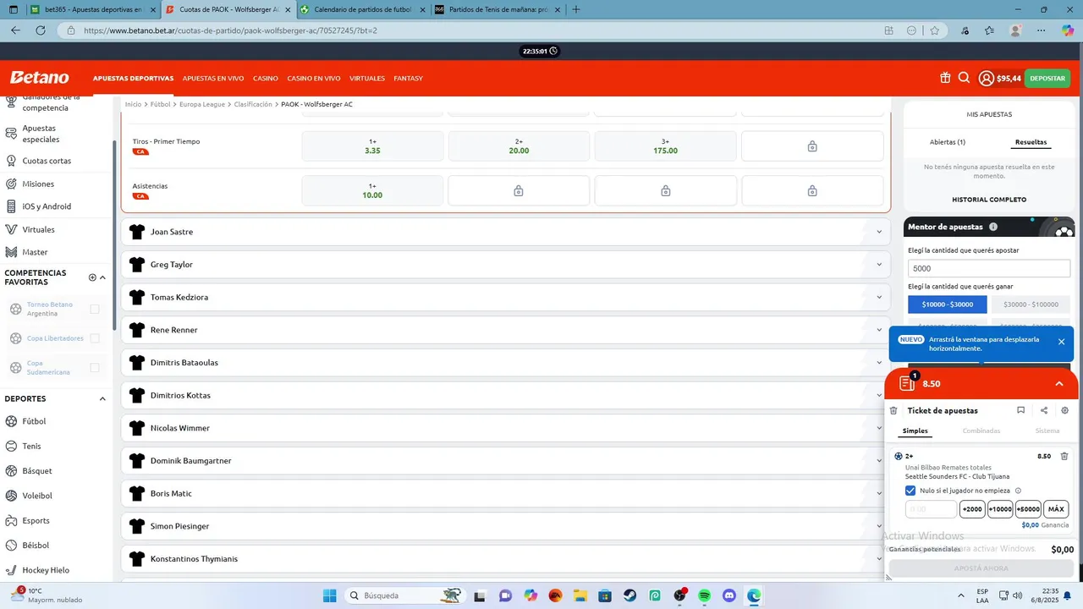Click the Depositar button
The image size is (1083, 609).
click(1047, 79)
